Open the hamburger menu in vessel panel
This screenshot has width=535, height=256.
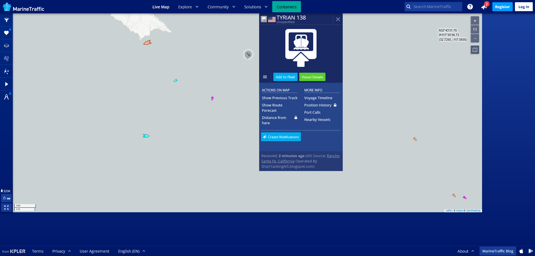coord(265,77)
